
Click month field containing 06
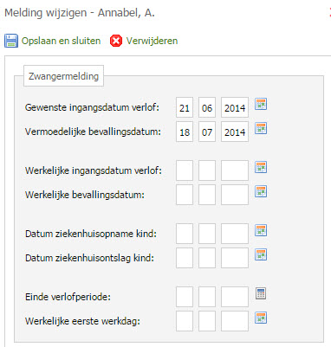[x=207, y=107]
